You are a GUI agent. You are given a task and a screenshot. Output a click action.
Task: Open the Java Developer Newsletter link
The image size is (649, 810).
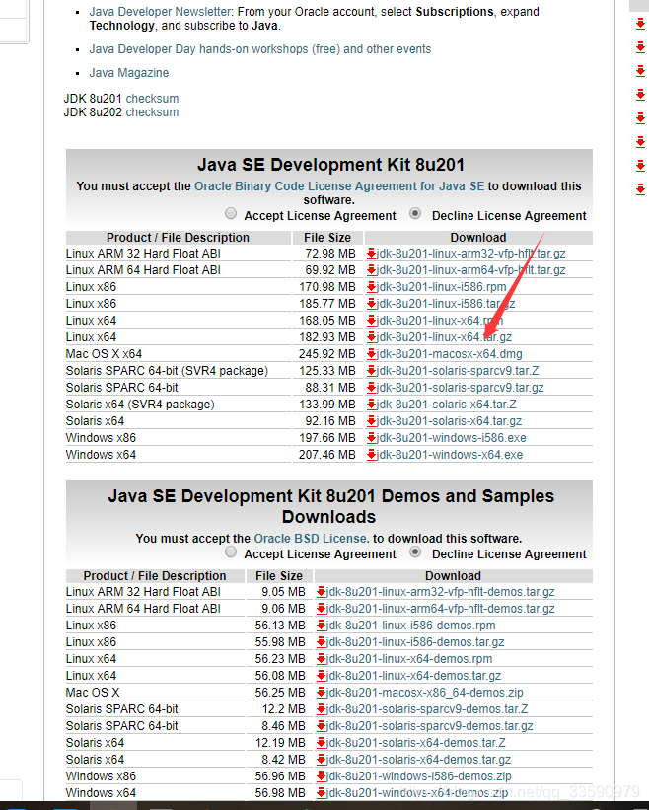pos(161,12)
